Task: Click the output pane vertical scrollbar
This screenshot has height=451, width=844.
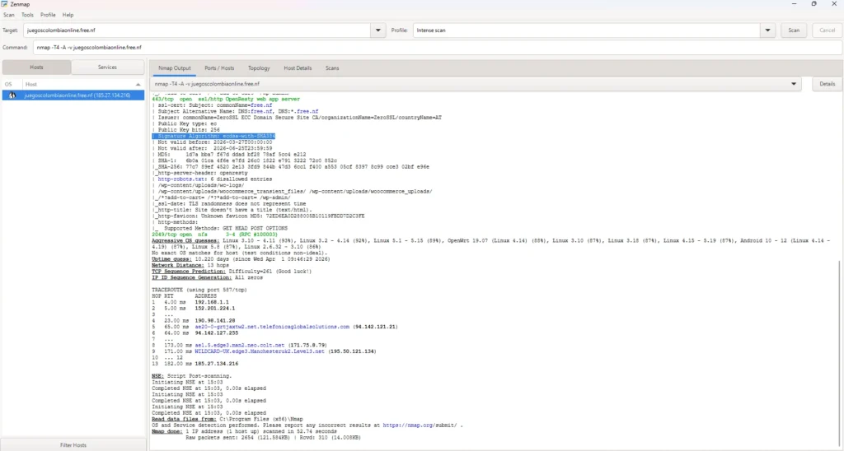Action: tap(840, 352)
